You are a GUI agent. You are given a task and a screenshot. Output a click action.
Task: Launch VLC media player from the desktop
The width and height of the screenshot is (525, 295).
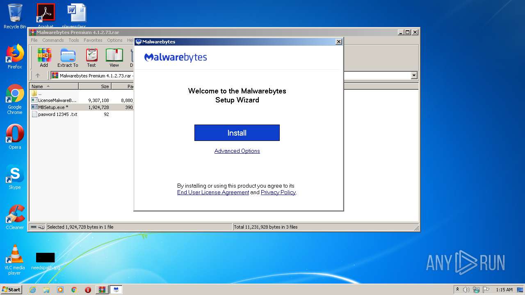15,260
